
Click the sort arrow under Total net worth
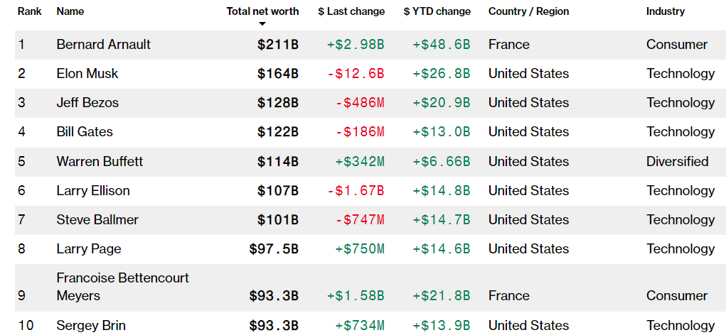click(x=262, y=24)
